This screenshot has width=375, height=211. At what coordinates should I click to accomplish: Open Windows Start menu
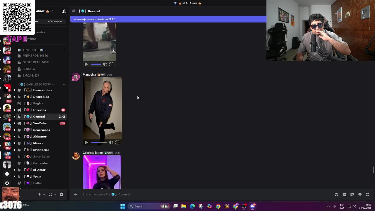[123, 206]
